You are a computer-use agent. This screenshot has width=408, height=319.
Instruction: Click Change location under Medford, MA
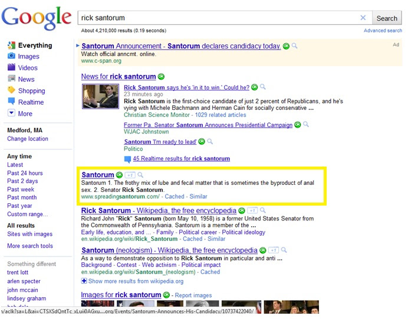28,139
